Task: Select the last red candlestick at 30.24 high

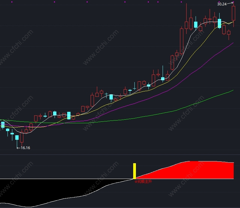Action: coord(233,13)
